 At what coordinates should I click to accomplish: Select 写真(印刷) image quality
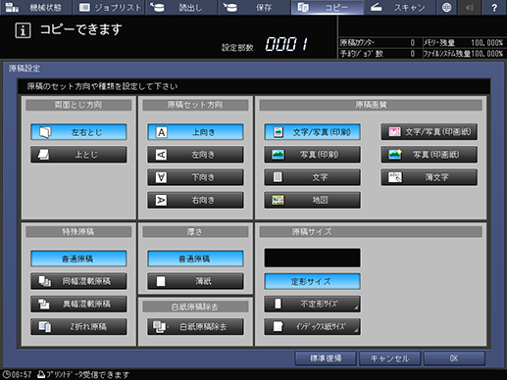pos(312,155)
